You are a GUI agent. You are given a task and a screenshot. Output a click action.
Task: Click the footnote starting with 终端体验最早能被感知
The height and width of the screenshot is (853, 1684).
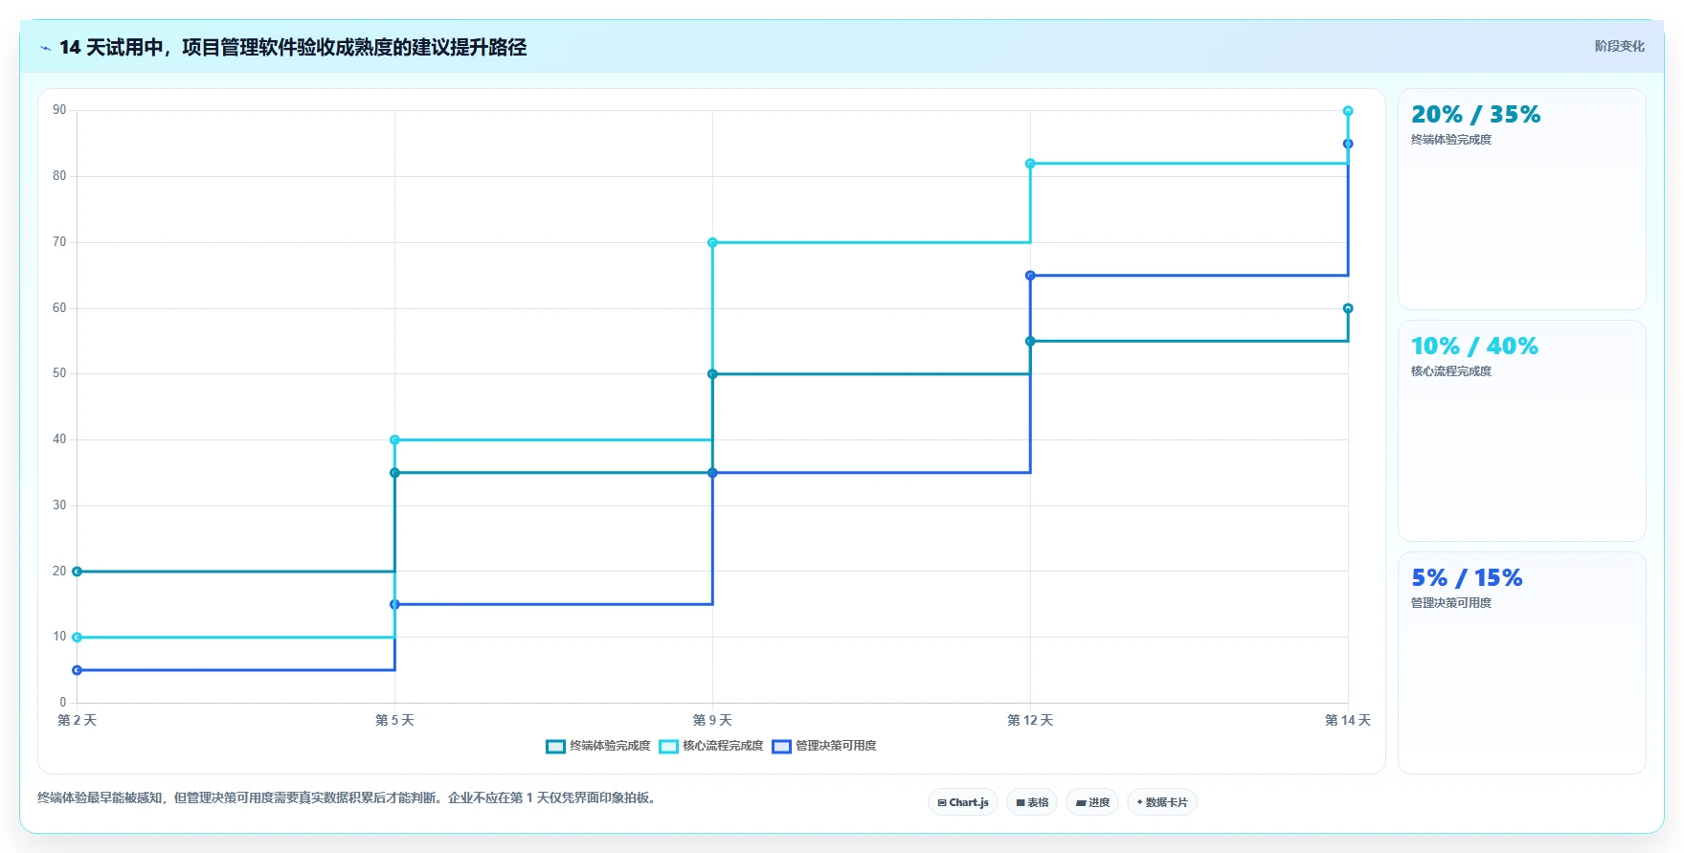click(x=348, y=797)
